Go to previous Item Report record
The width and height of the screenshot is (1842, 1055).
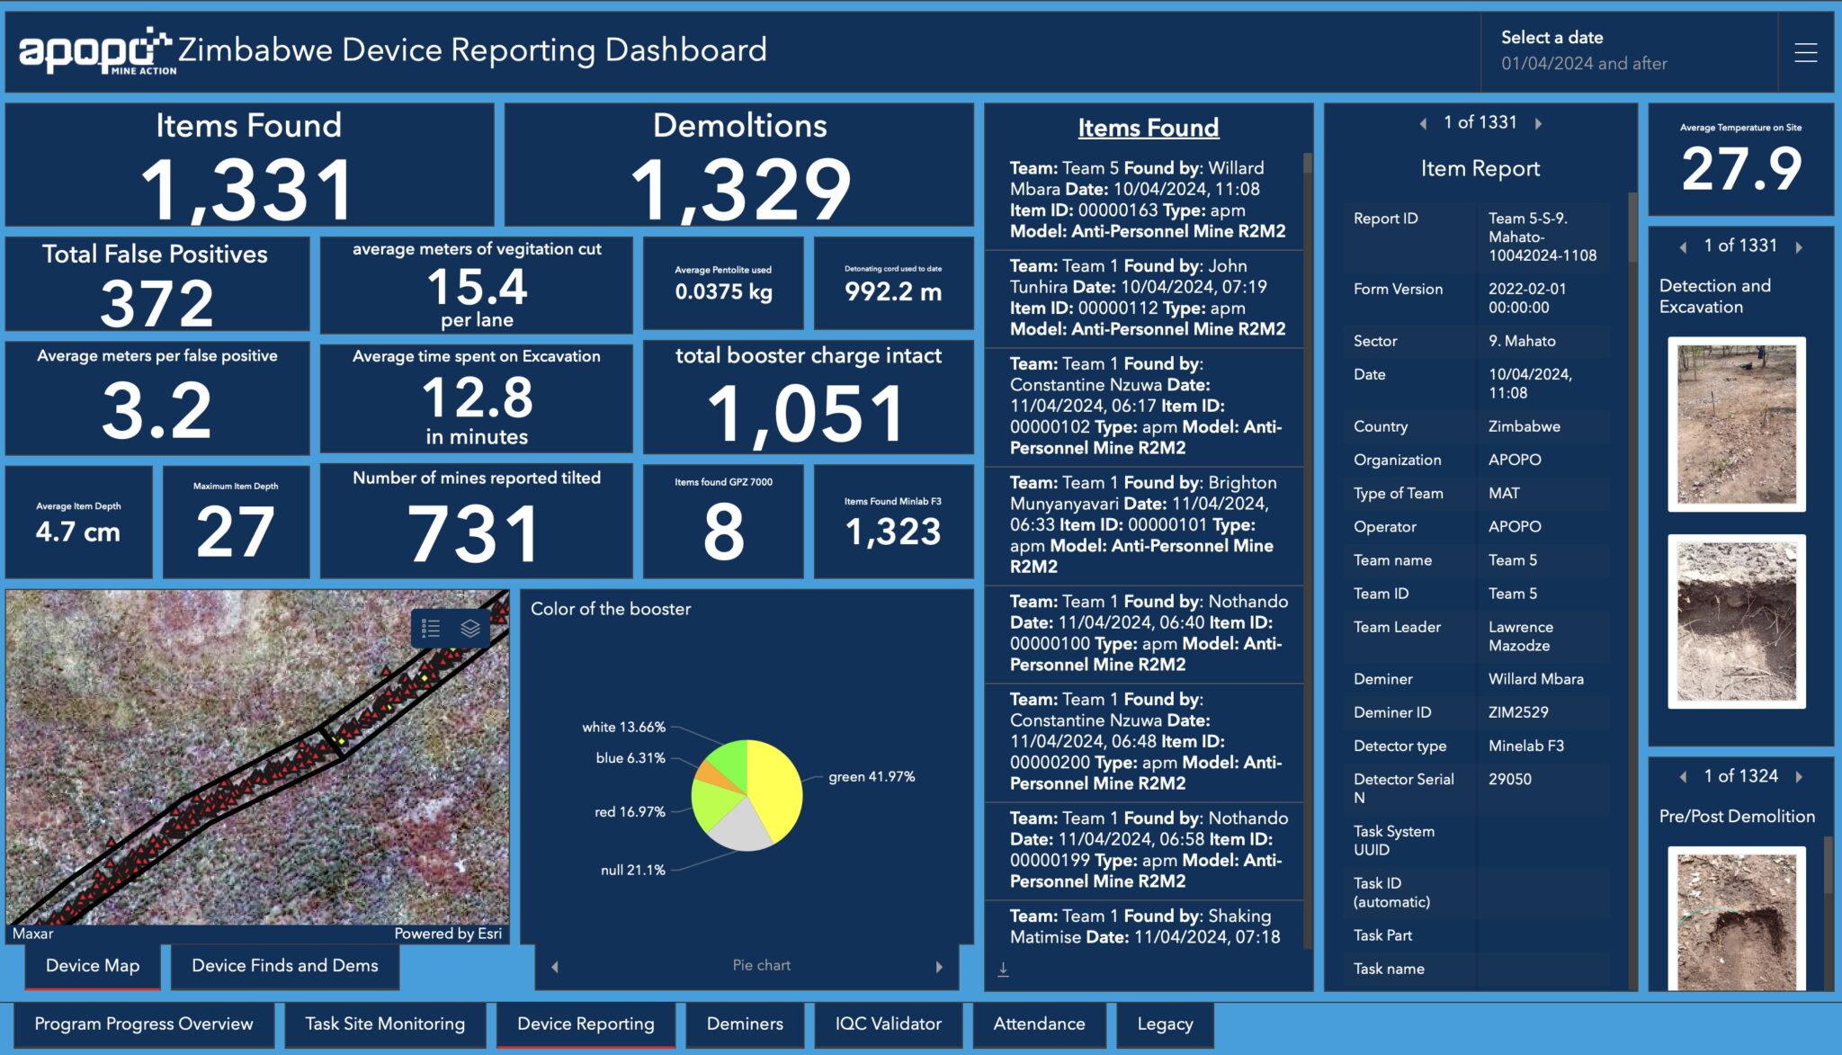[1423, 123]
